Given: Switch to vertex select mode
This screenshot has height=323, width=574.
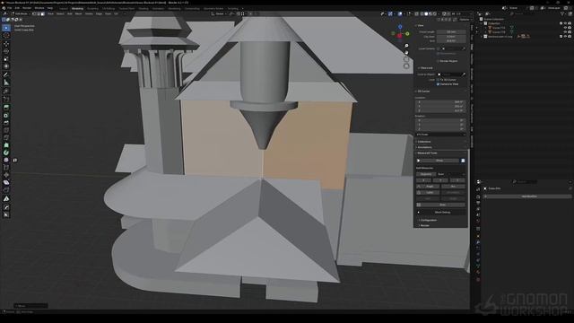Looking at the screenshot, I should [34, 13].
